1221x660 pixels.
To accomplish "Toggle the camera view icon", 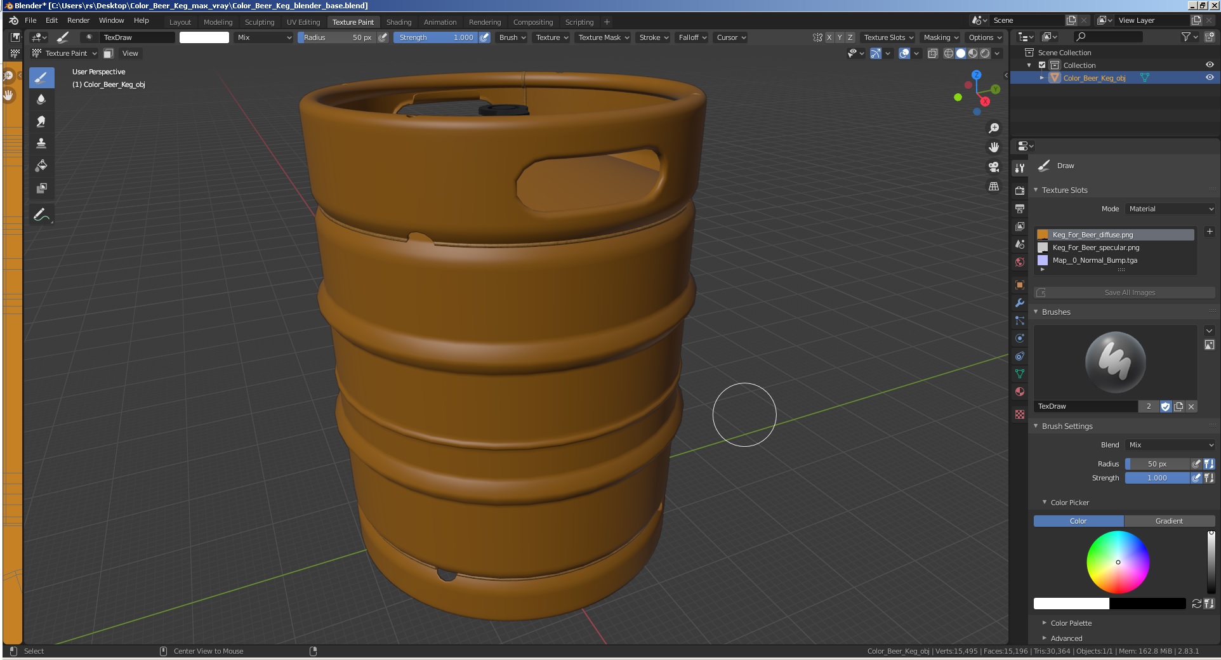I will (994, 167).
